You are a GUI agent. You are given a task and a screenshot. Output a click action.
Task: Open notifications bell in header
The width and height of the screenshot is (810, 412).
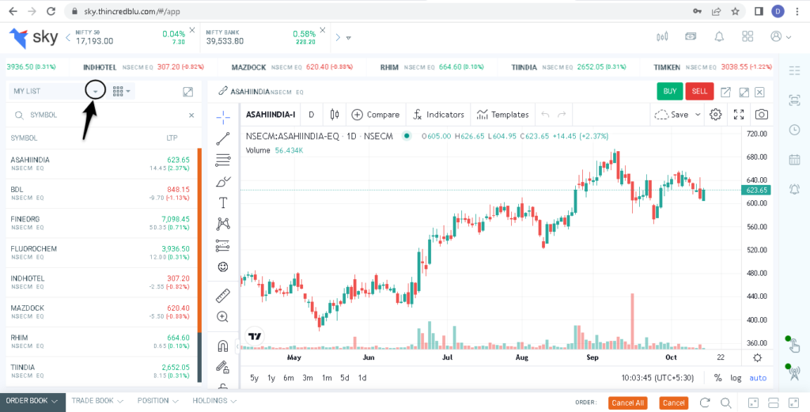click(718, 36)
